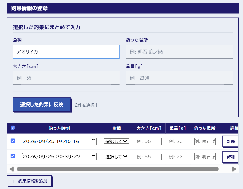Click the 重量[g] column header

tap(178, 128)
